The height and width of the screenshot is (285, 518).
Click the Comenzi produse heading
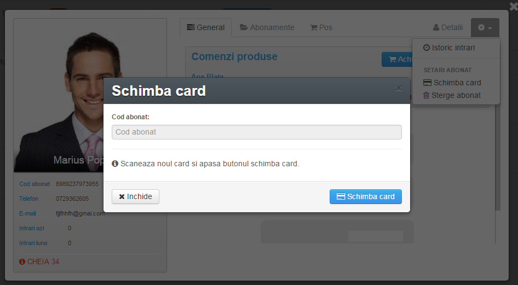pos(234,56)
